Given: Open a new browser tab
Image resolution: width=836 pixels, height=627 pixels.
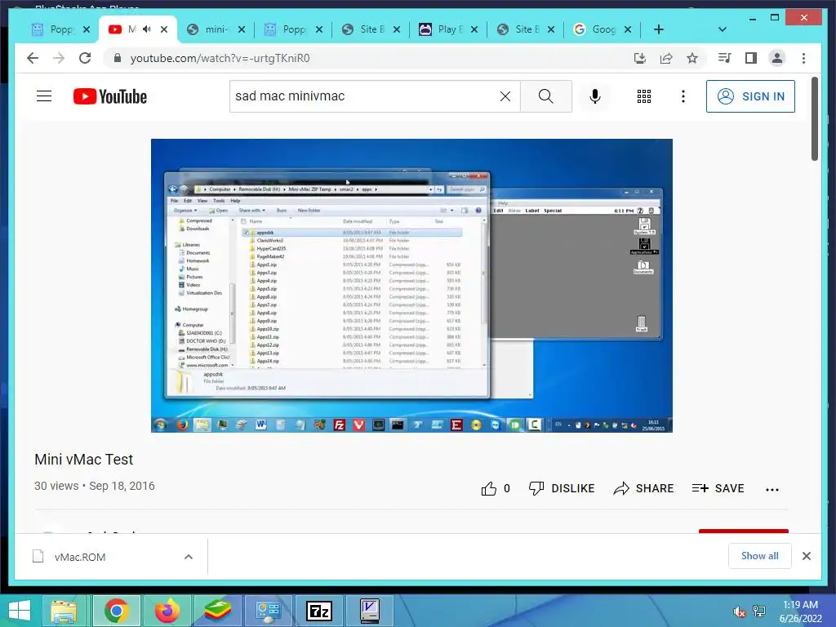Looking at the screenshot, I should point(659,29).
